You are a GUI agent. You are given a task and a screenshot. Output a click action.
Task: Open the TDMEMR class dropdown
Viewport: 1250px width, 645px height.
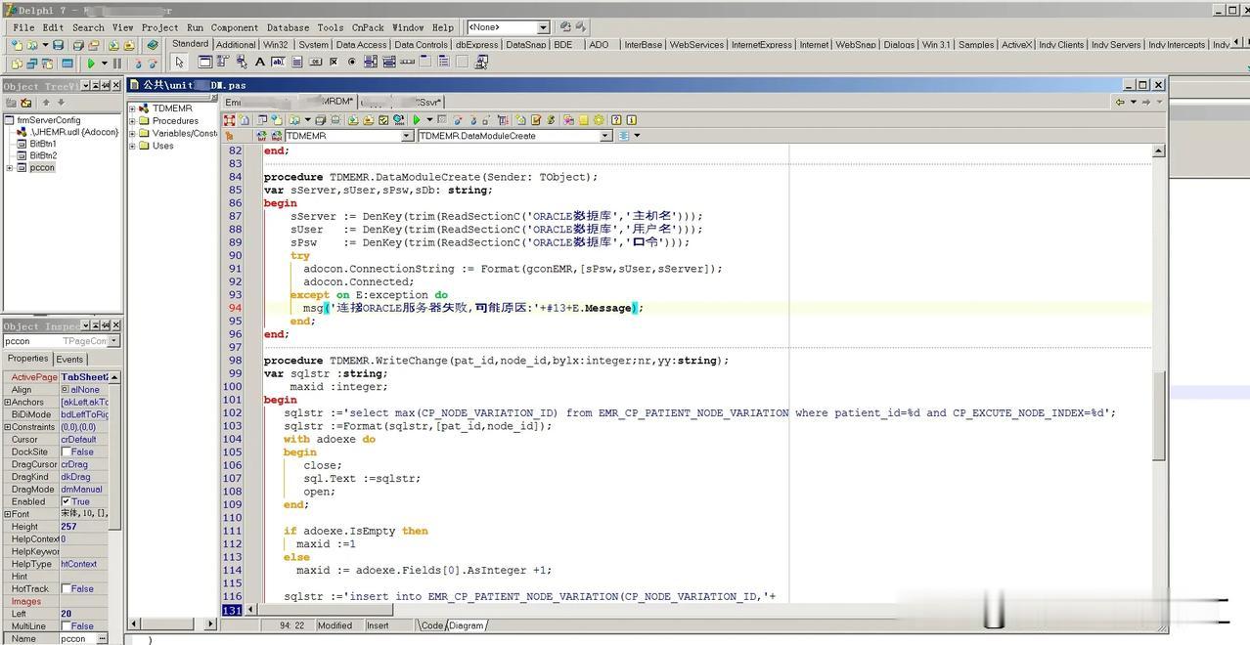point(408,136)
